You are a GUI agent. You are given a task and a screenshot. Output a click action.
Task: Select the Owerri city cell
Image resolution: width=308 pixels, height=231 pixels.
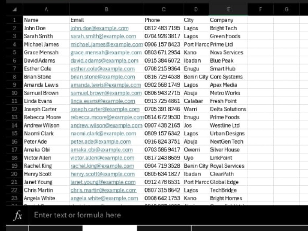point(196,149)
